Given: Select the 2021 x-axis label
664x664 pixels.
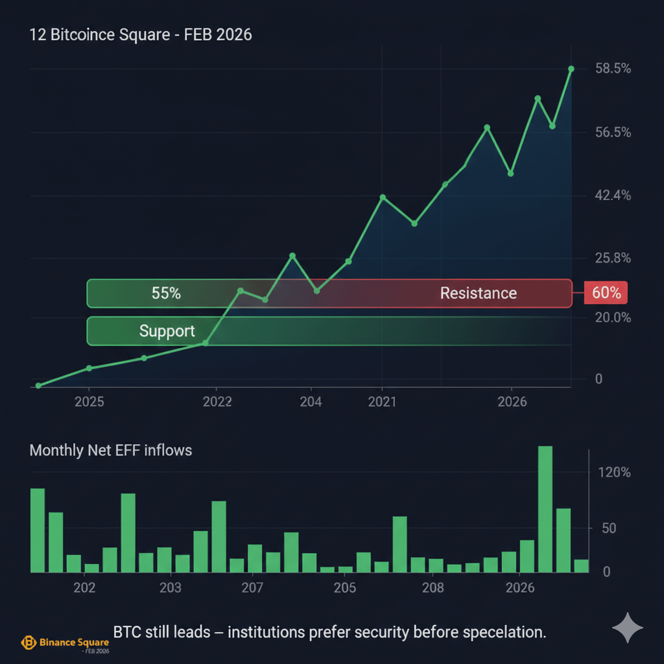Looking at the screenshot, I should coord(382,402).
